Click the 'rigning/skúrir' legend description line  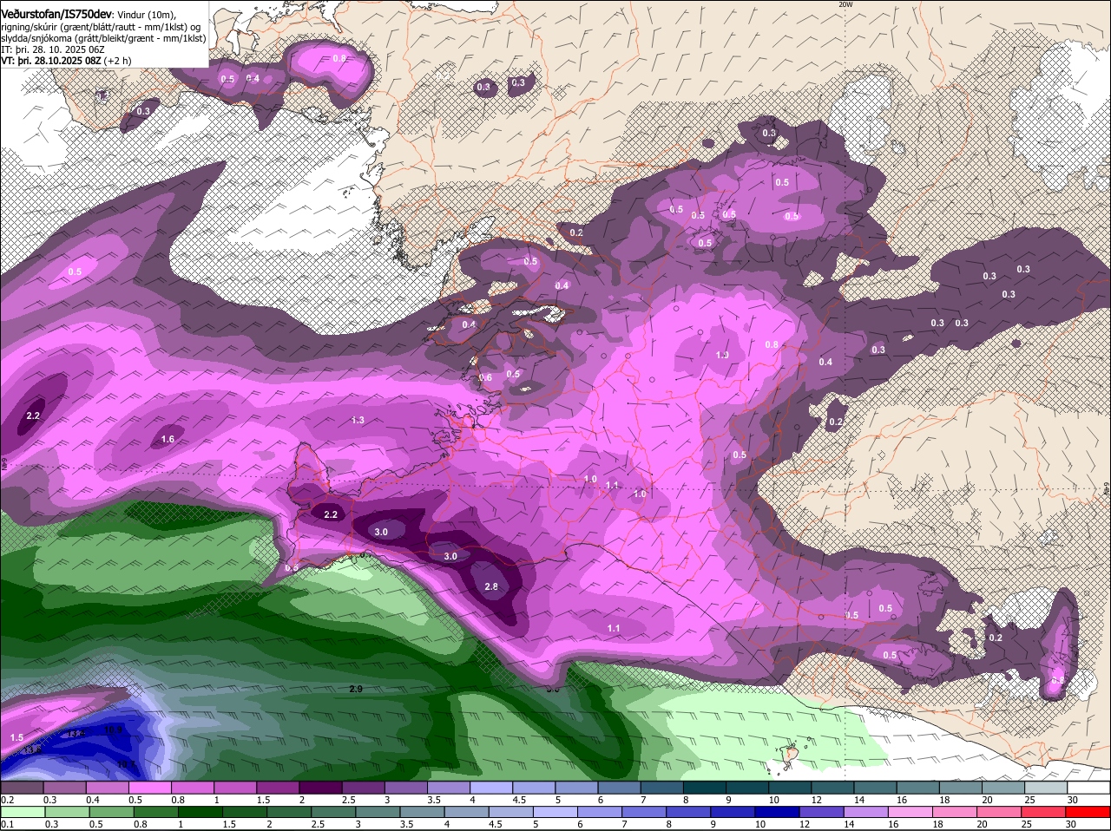102,26
